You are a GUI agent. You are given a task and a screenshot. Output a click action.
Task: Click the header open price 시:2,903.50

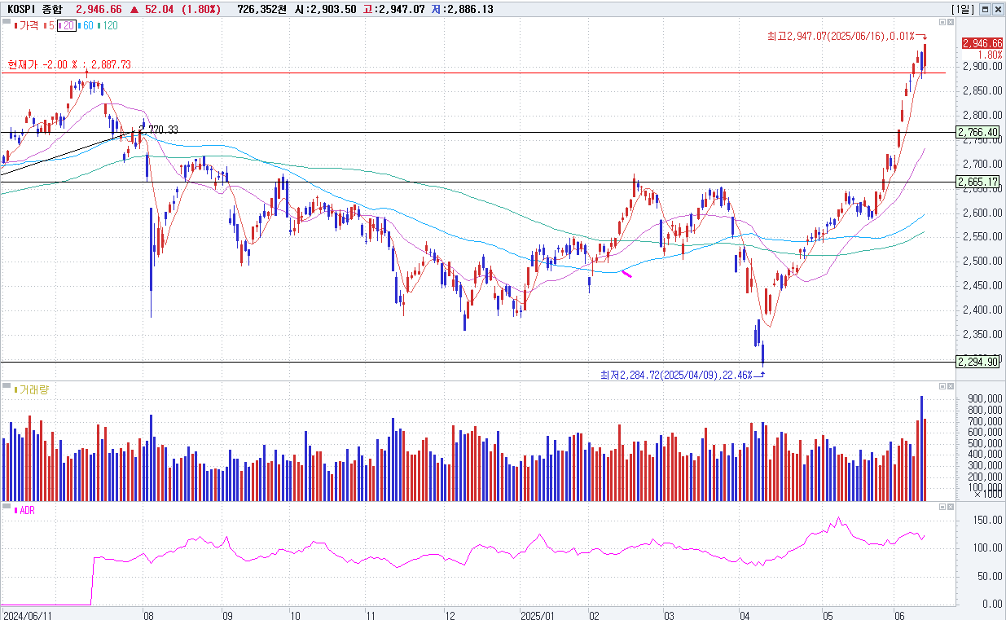point(327,9)
